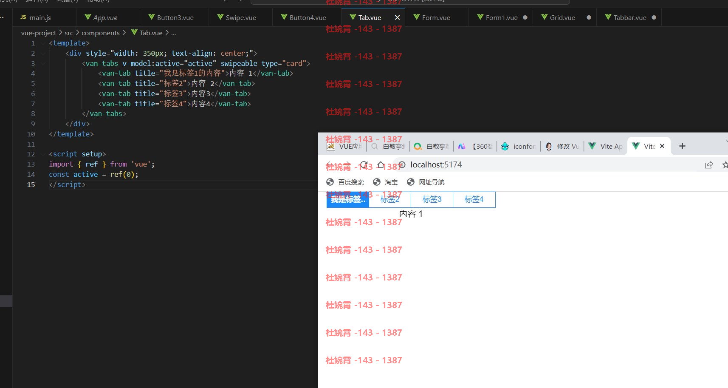Switch to the 【360 browser tab
Viewport: 728px width, 388px height.
(476, 146)
